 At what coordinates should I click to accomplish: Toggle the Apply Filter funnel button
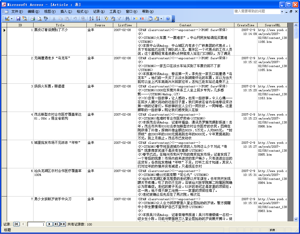(x=119, y=19)
